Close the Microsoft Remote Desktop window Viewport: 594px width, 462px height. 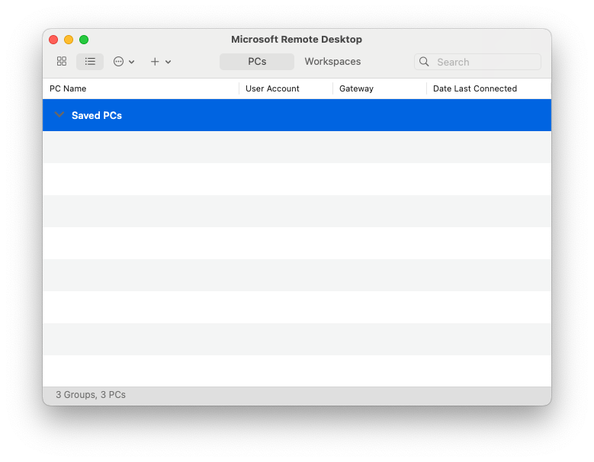pyautogui.click(x=53, y=40)
